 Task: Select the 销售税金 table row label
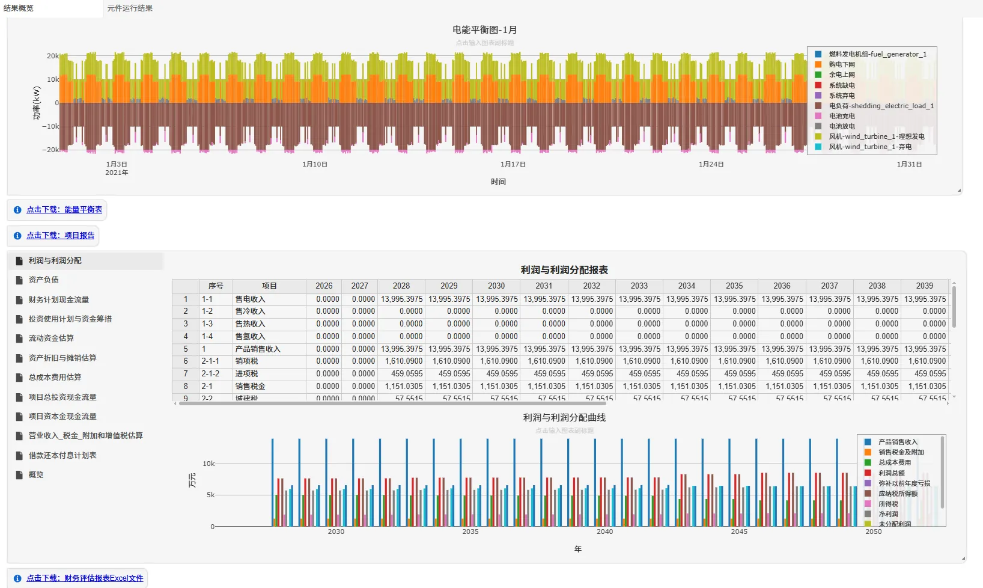coord(250,387)
